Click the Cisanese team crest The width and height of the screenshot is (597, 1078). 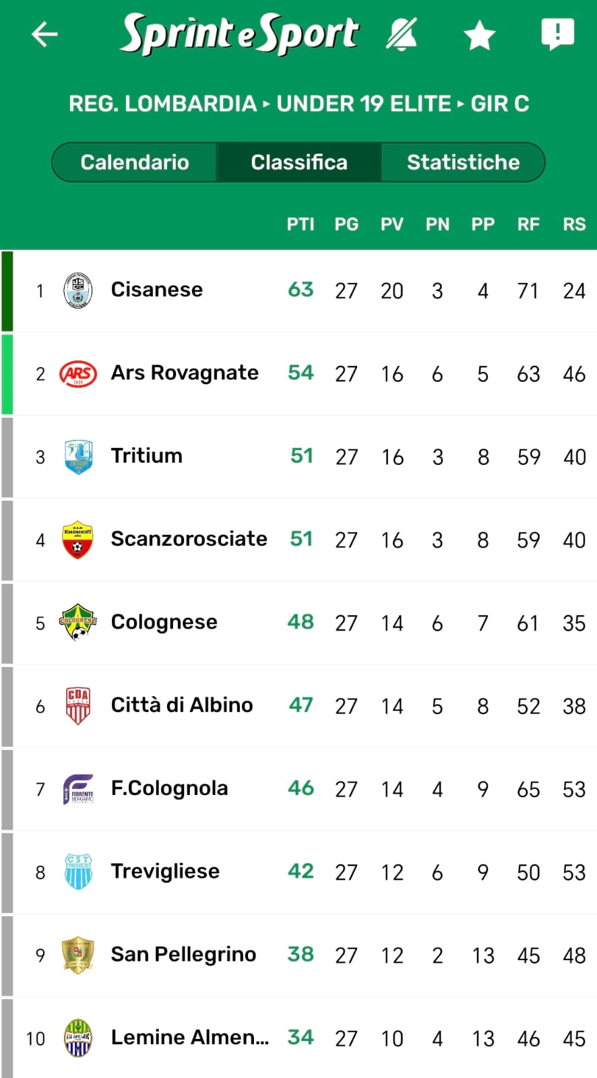pyautogui.click(x=78, y=290)
